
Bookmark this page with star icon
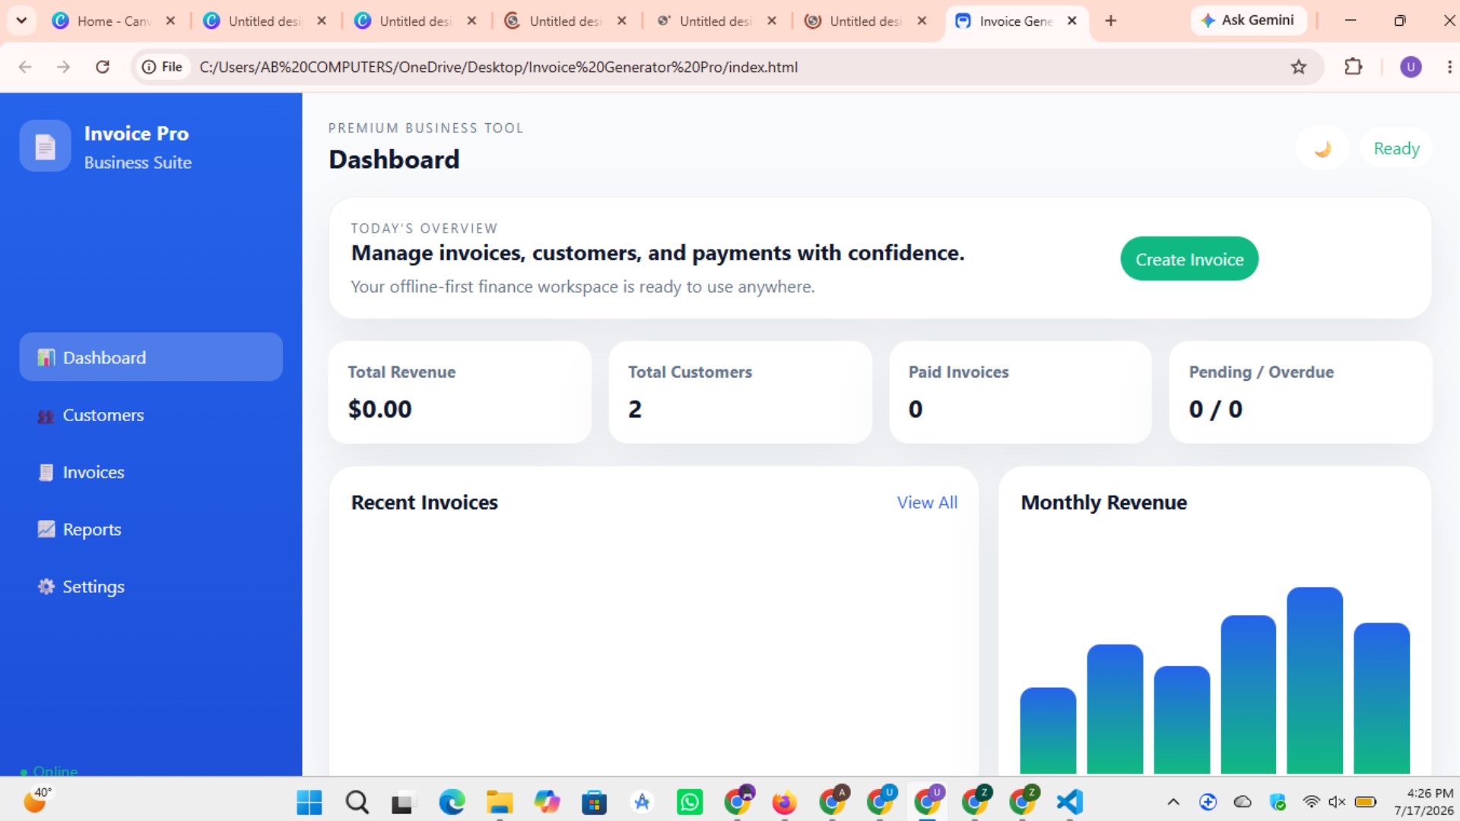[1299, 67]
